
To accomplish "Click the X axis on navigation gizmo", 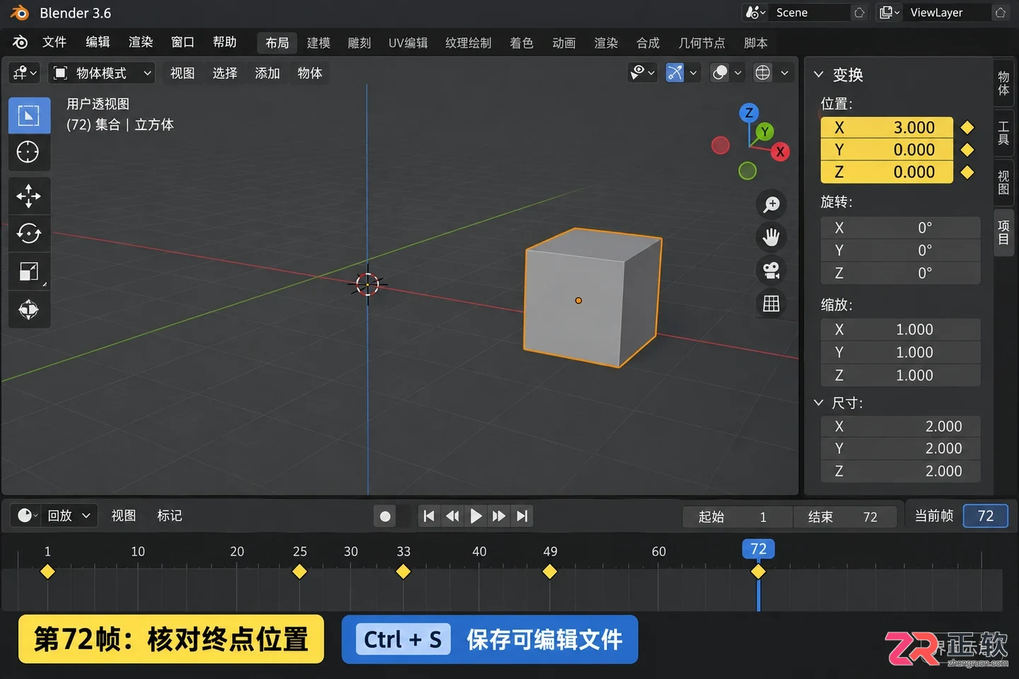I will tap(780, 151).
